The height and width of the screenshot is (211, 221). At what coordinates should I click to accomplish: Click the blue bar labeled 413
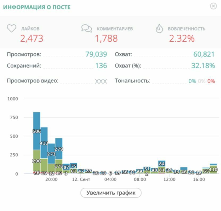[44, 143]
